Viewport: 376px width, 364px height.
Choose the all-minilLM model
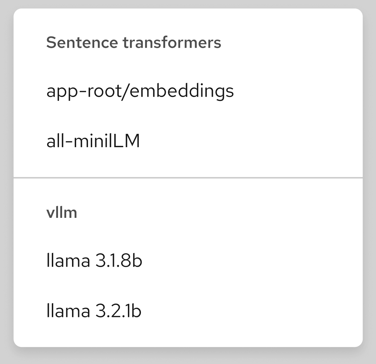click(93, 141)
